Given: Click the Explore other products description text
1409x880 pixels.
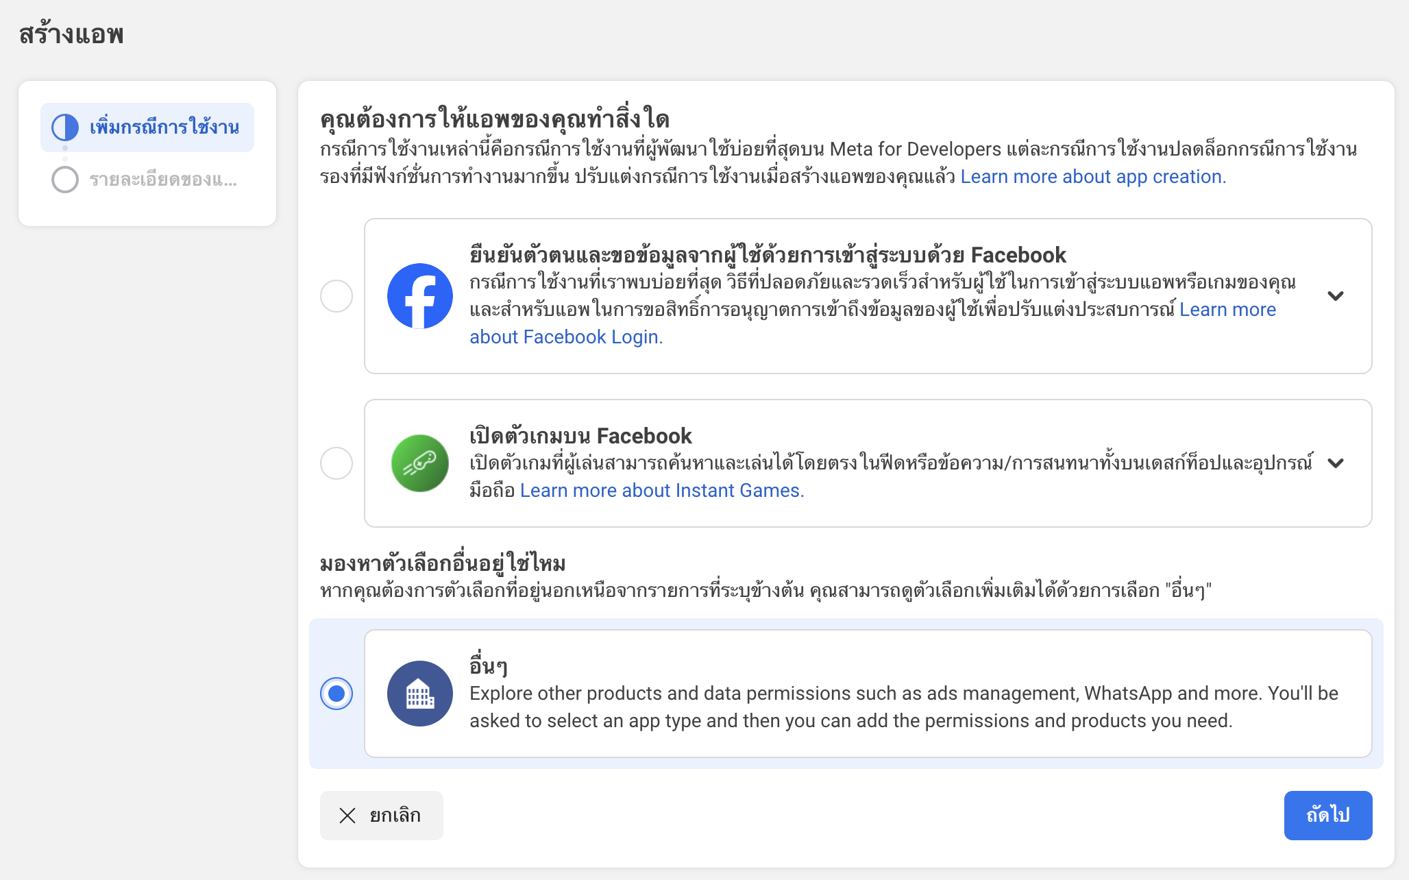Looking at the screenshot, I should coord(904,707).
